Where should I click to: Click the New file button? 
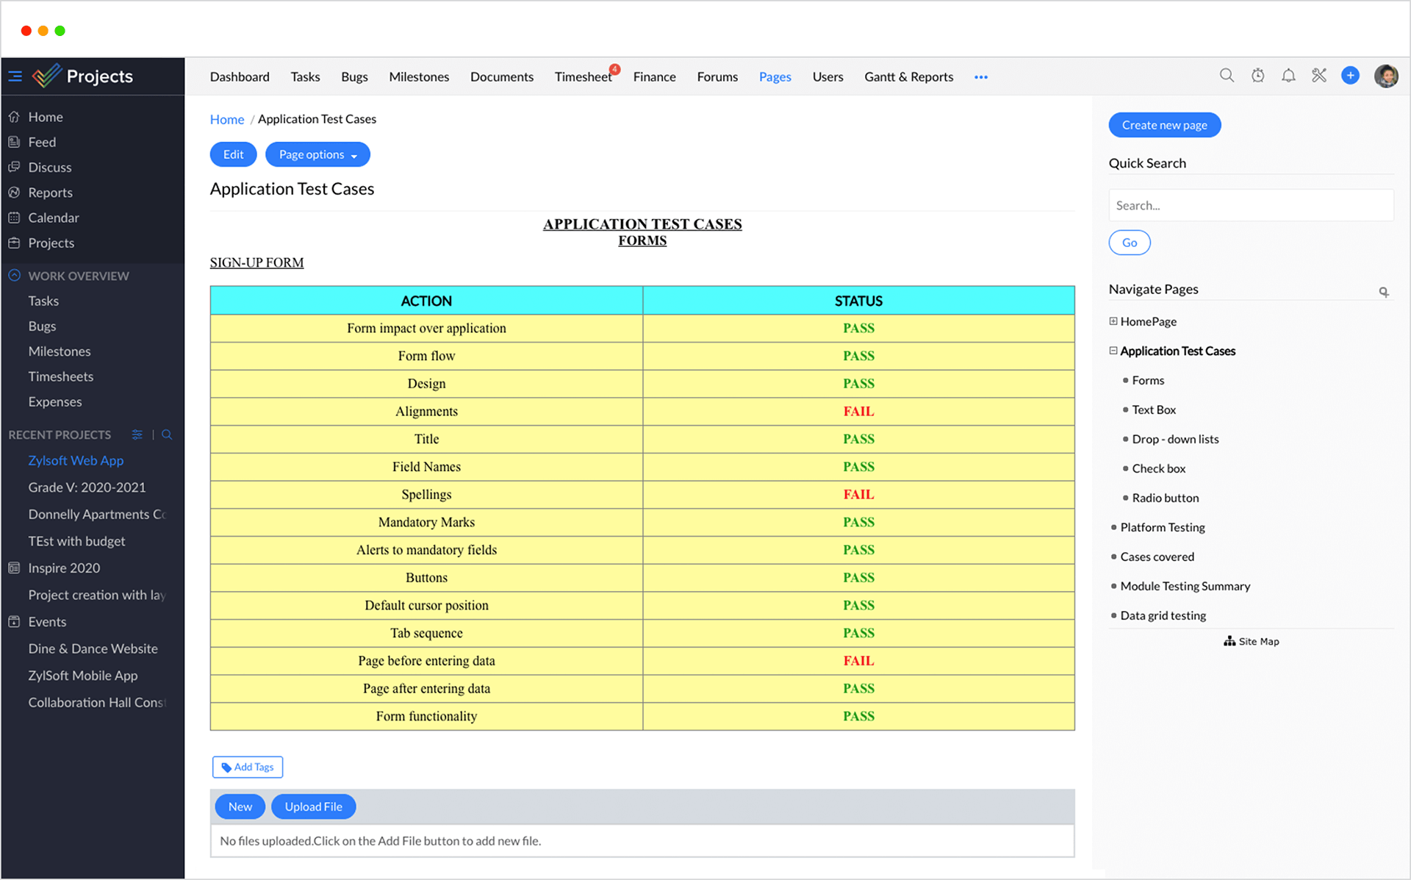(x=240, y=806)
